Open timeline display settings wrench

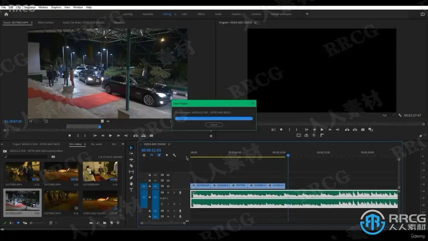pos(174,155)
